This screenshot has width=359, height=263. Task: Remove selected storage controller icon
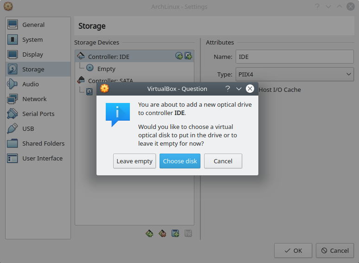[162, 233]
